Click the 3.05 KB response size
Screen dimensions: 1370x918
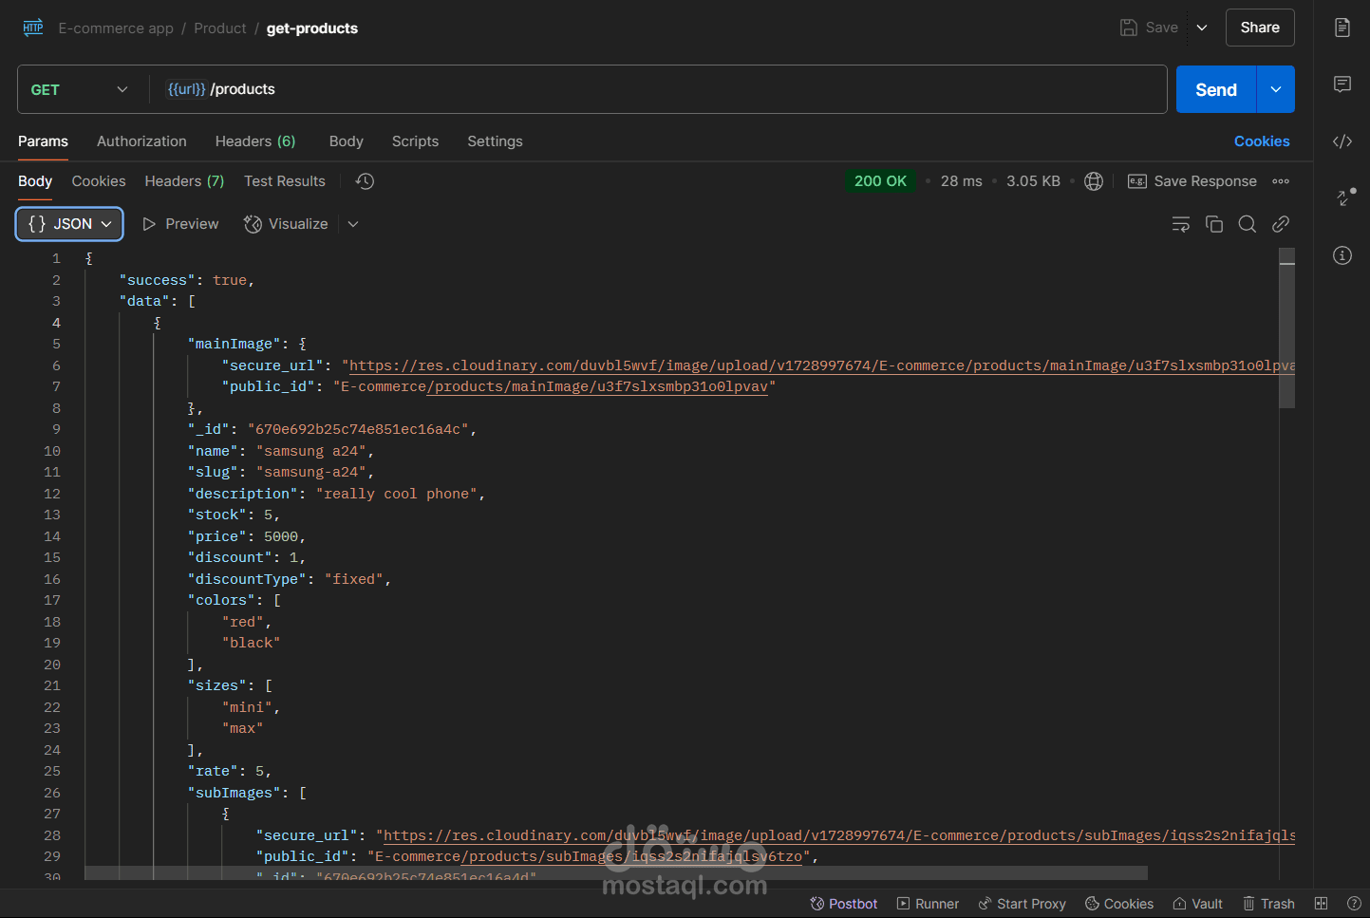coord(1033,181)
